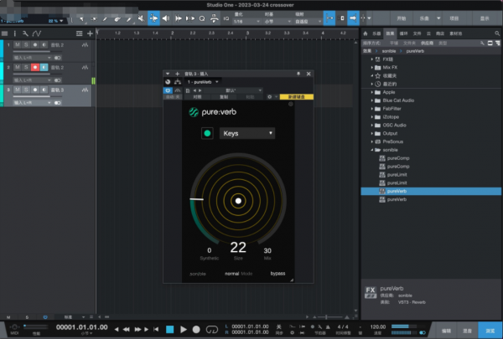
Task: Toggle monitor on track 2
Action: point(44,67)
